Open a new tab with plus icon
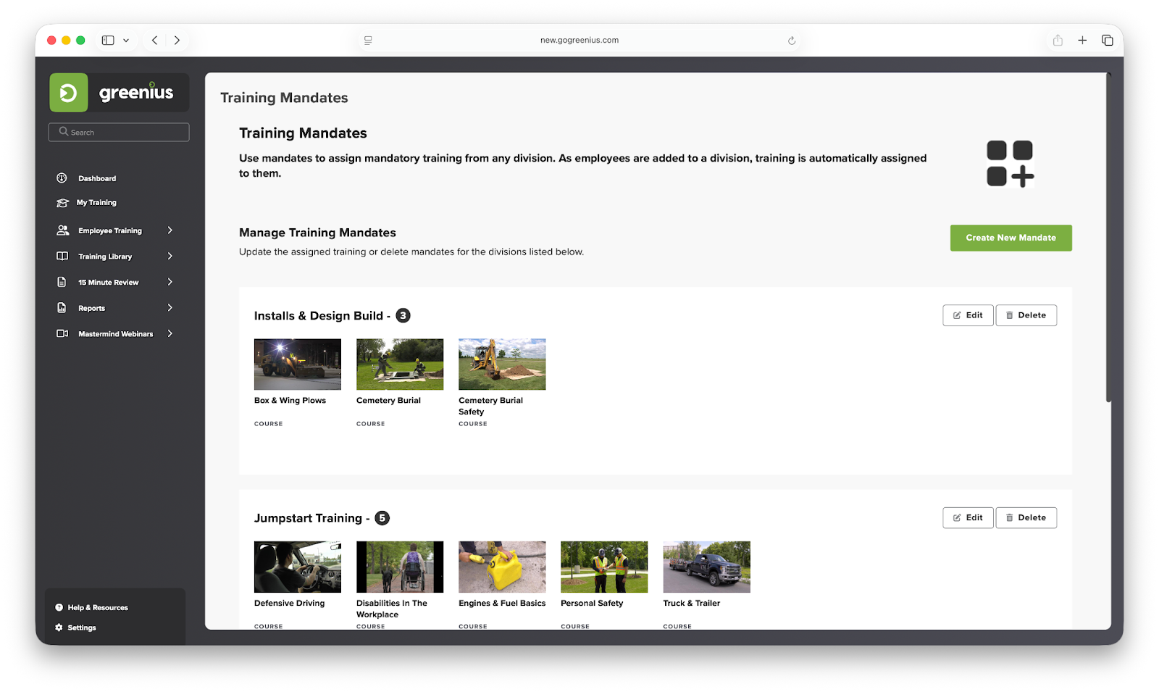The image size is (1159, 692). (x=1082, y=41)
